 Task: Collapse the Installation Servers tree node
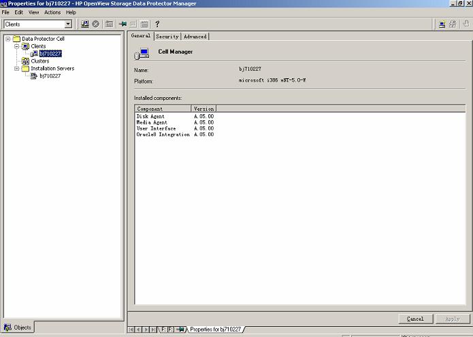(x=16, y=69)
